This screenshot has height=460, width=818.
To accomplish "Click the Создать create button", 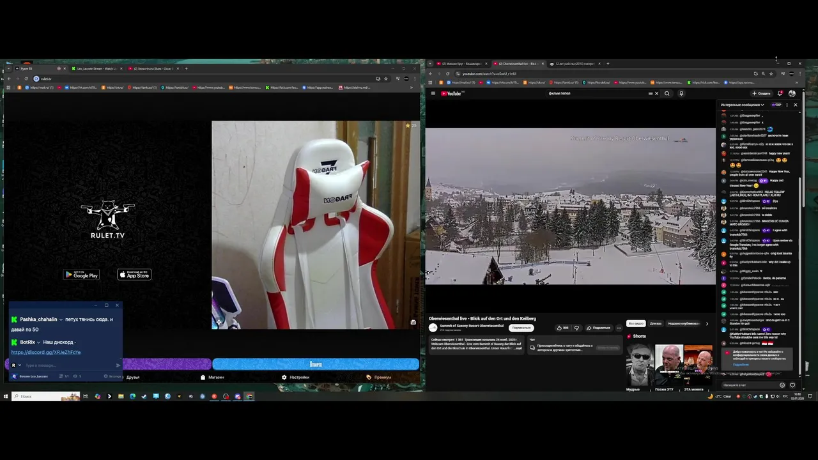I will 762,93.
